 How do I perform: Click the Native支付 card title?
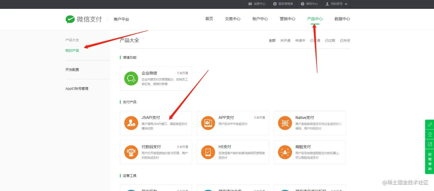click(305, 118)
